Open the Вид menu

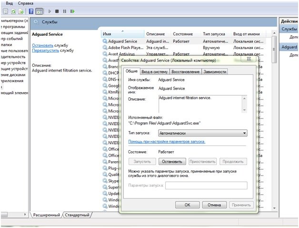[x=9, y=3]
